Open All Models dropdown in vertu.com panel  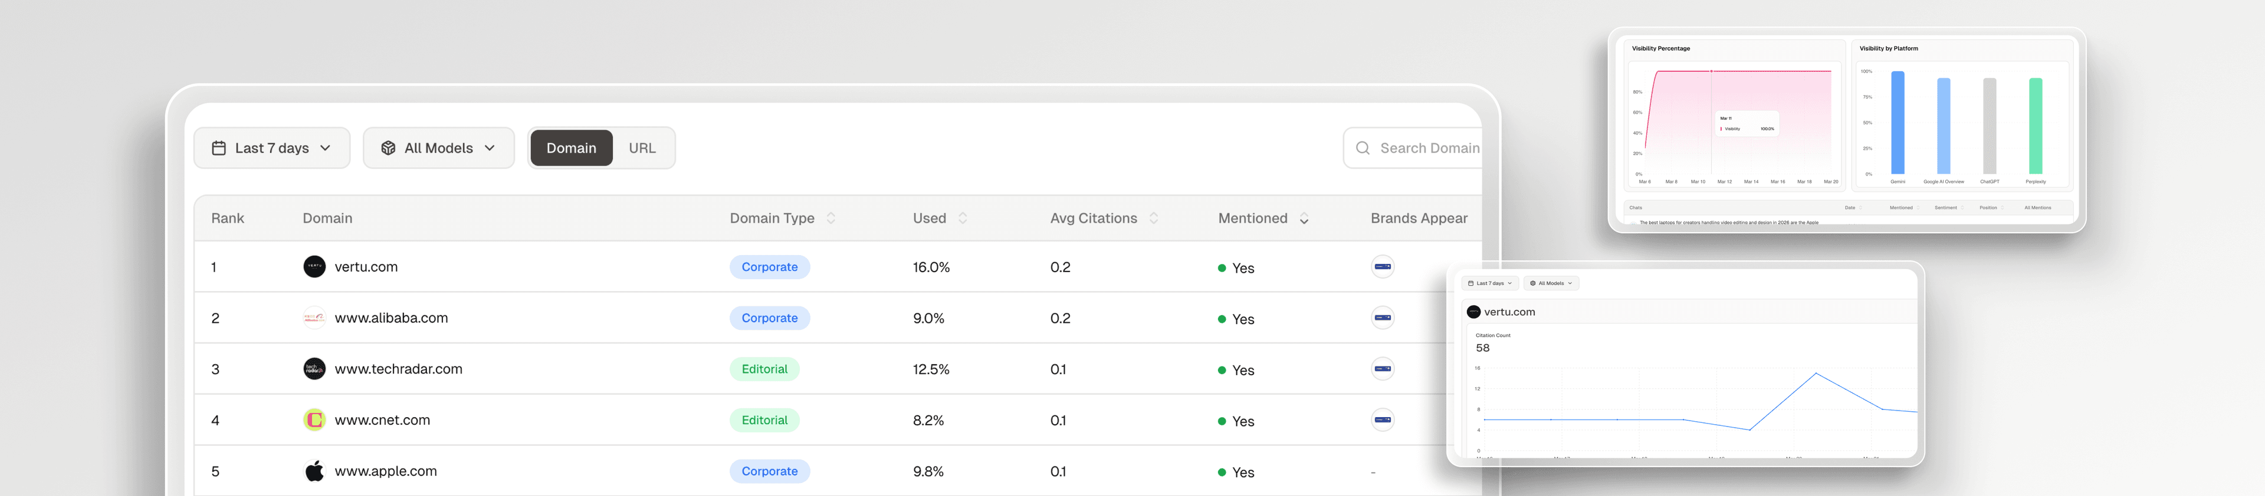tap(1551, 283)
